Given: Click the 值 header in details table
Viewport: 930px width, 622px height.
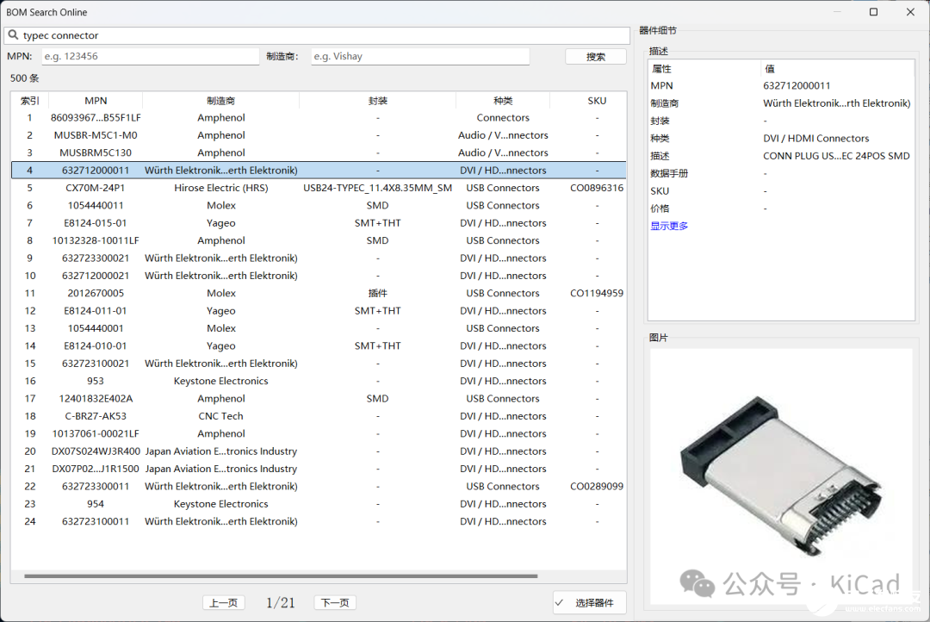Looking at the screenshot, I should (769, 69).
